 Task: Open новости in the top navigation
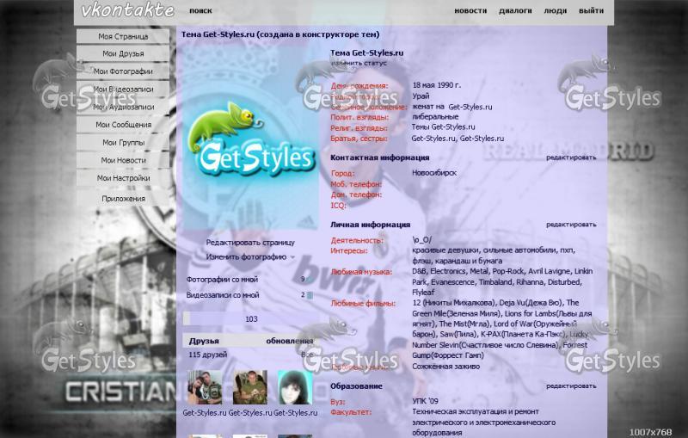coord(470,11)
